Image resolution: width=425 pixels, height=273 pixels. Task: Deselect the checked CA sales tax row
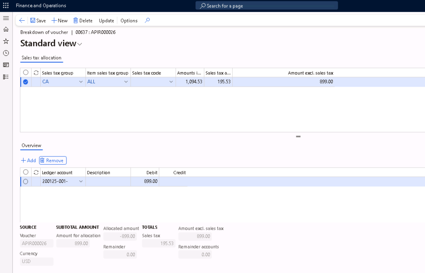(26, 82)
